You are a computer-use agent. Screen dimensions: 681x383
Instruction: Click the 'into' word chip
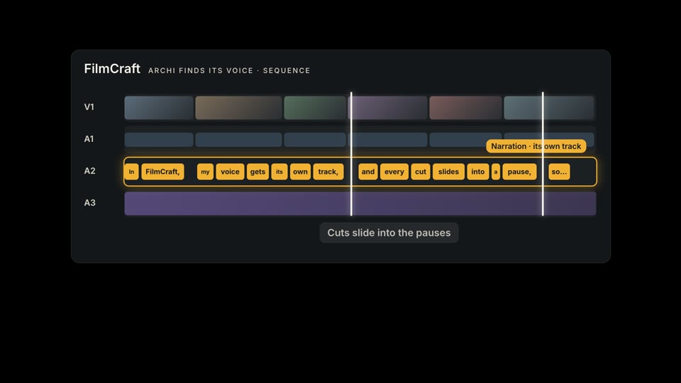477,172
